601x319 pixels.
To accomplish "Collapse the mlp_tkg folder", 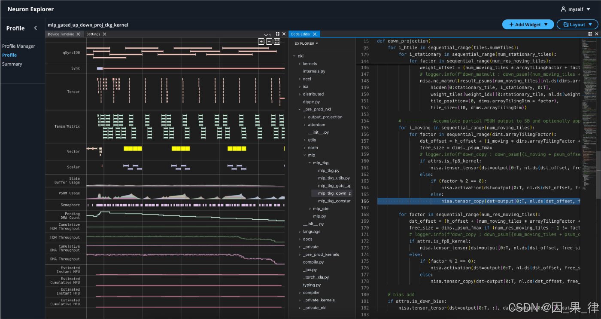I will [320, 163].
